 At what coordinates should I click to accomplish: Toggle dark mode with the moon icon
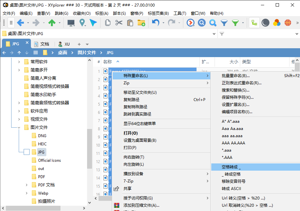click(x=265, y=23)
